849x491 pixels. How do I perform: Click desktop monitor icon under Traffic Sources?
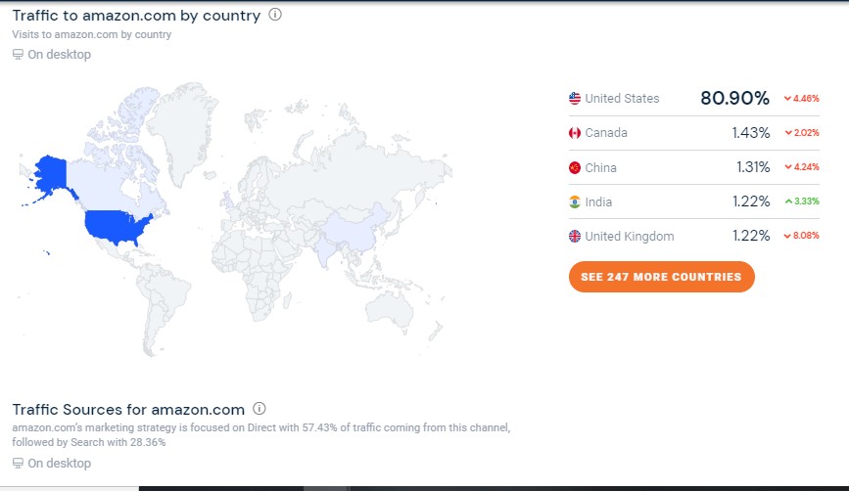point(18,463)
